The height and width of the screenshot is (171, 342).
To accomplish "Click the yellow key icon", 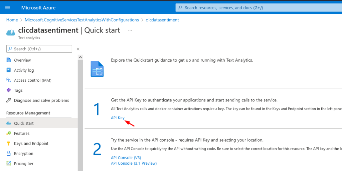I will [x=8, y=144].
